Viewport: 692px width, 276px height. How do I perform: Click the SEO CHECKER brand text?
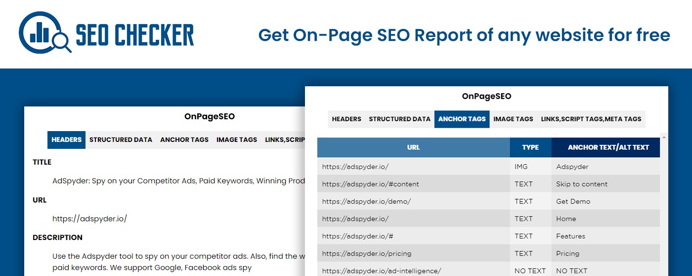(135, 35)
